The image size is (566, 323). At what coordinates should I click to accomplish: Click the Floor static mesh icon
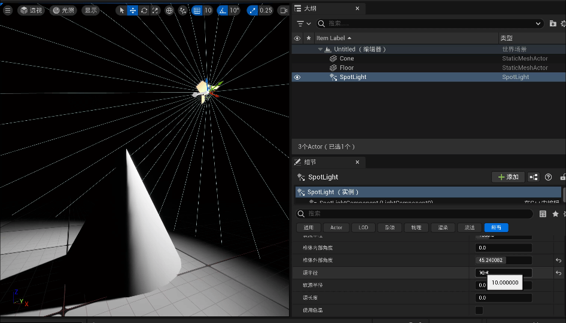click(x=333, y=68)
